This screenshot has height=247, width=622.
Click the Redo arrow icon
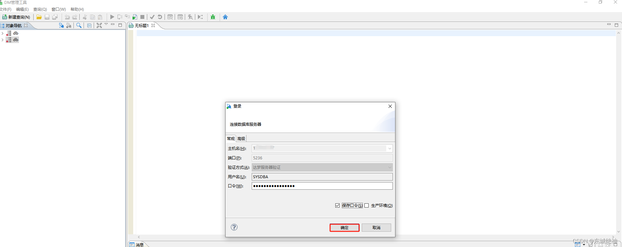75,17
